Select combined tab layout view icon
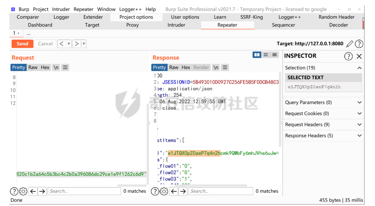375x206 pixels. pyautogui.click(x=275, y=55)
